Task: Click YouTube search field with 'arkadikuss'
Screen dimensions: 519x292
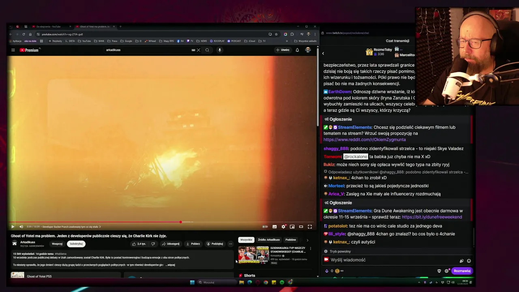Action: click(148, 50)
